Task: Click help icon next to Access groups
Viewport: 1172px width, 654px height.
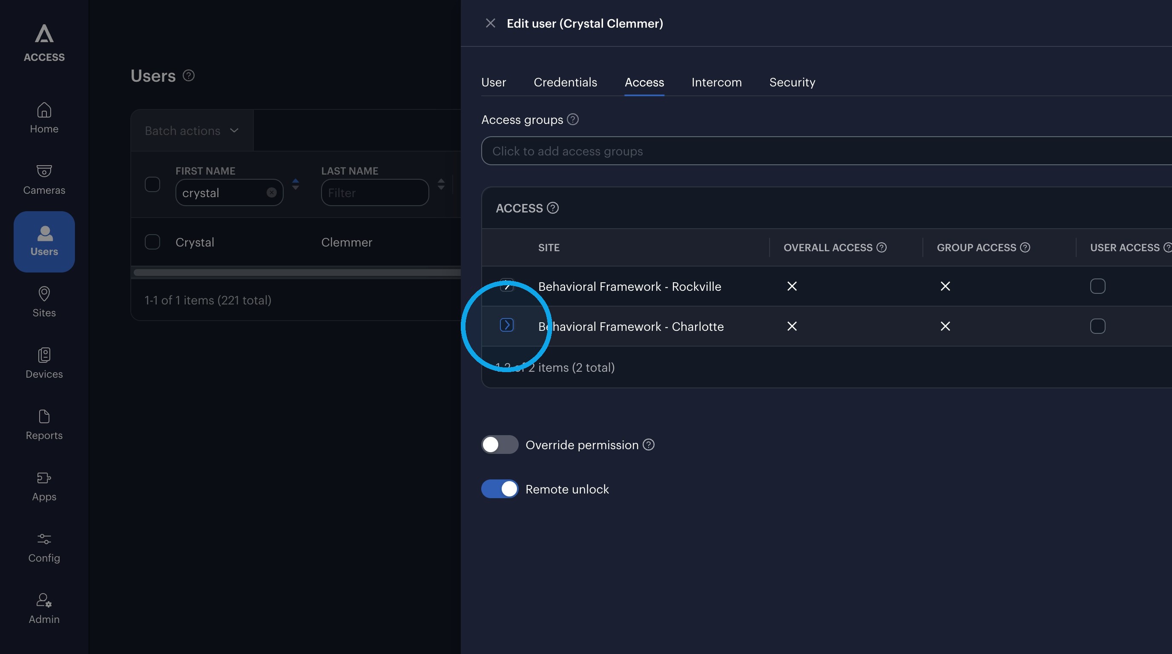Action: point(573,120)
